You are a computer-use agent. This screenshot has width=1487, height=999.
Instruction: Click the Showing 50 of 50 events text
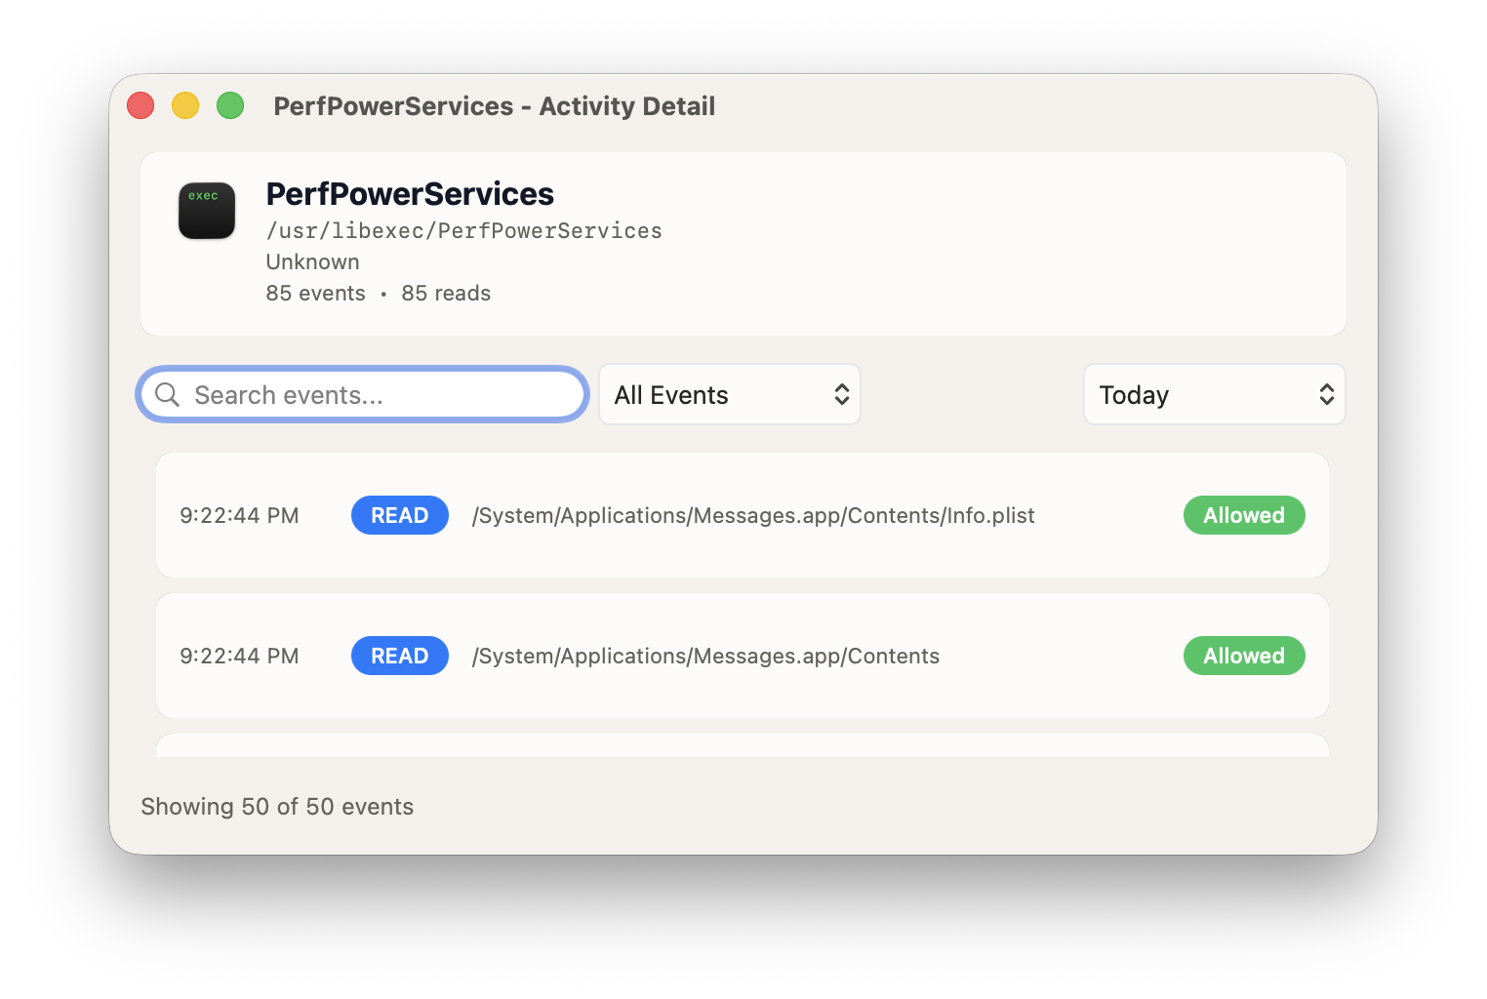[276, 806]
